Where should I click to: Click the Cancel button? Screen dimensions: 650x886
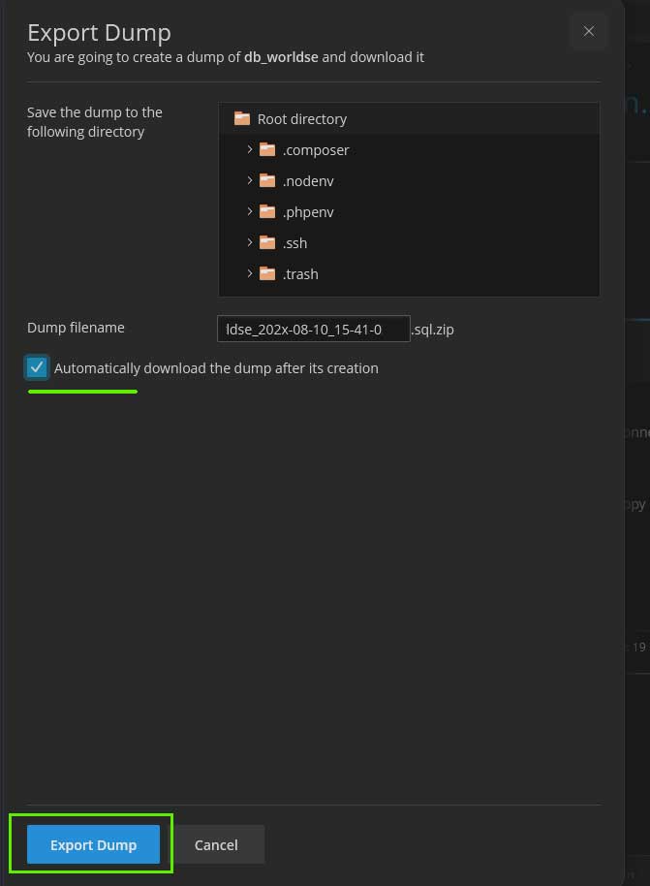pyautogui.click(x=216, y=844)
